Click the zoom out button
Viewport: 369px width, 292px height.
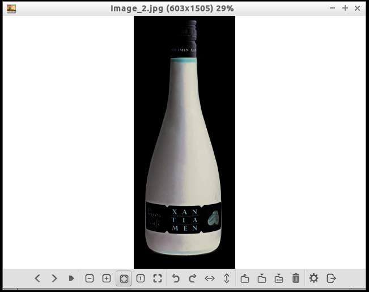pos(90,278)
